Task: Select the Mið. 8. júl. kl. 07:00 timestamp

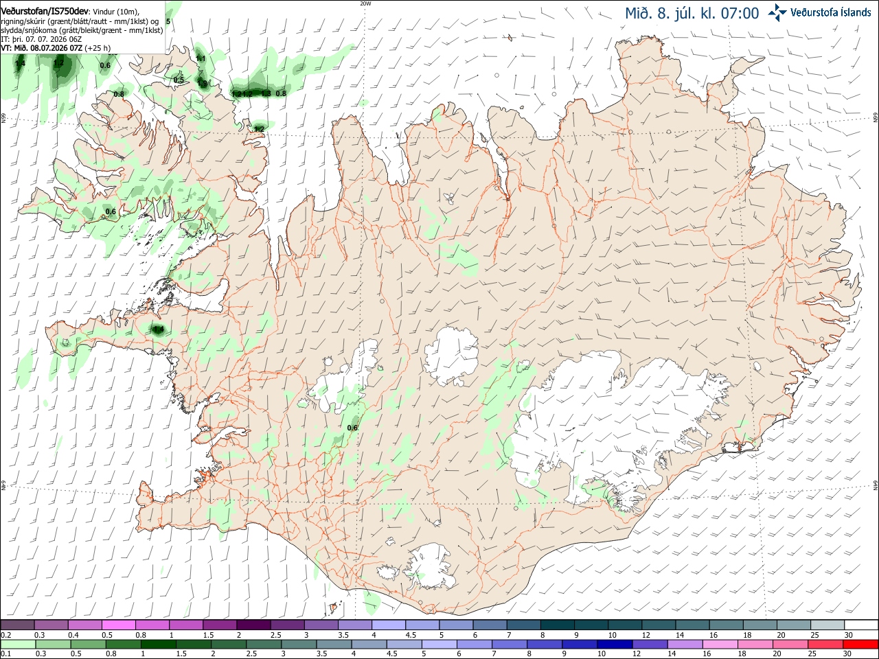Action: (x=692, y=13)
